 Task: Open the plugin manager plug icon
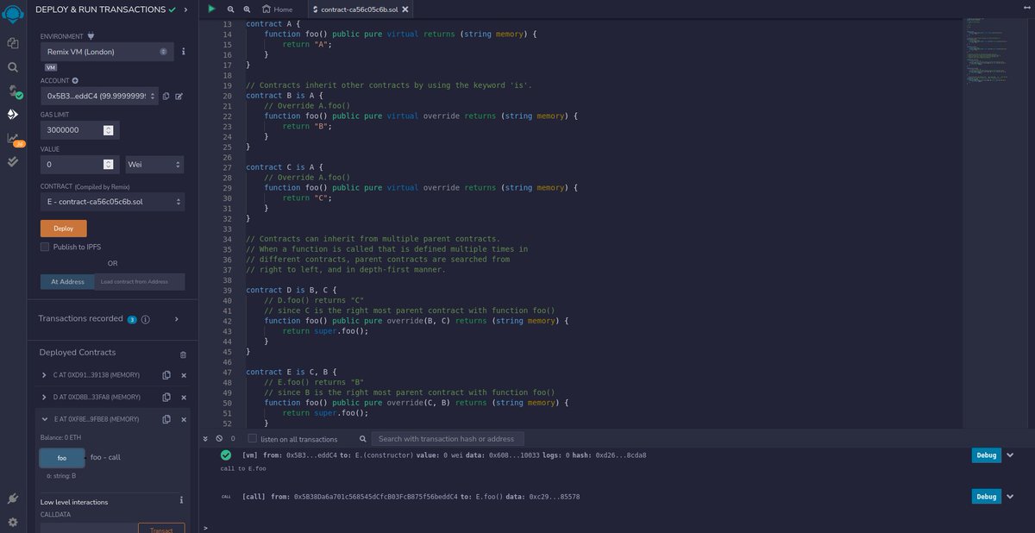(x=13, y=499)
